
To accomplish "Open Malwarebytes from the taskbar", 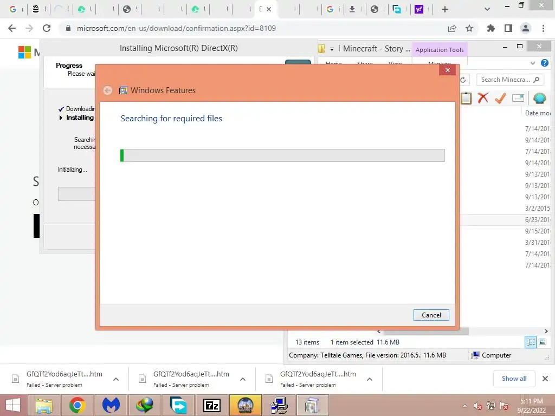I will click(x=111, y=405).
